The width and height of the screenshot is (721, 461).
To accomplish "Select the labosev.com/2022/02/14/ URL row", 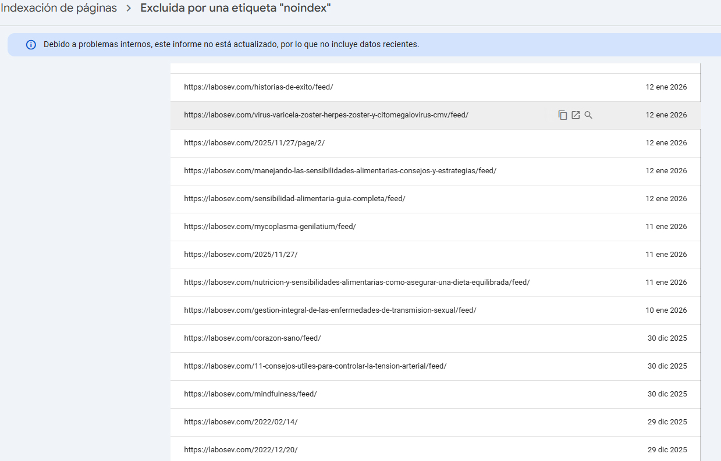I will (435, 422).
